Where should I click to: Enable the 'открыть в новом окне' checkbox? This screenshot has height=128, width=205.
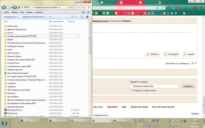(x=131, y=90)
